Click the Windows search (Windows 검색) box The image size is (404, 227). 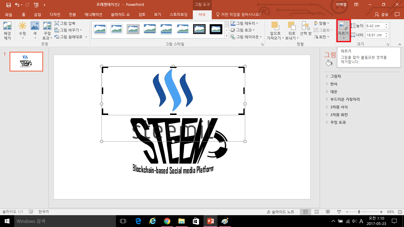tap(65, 221)
